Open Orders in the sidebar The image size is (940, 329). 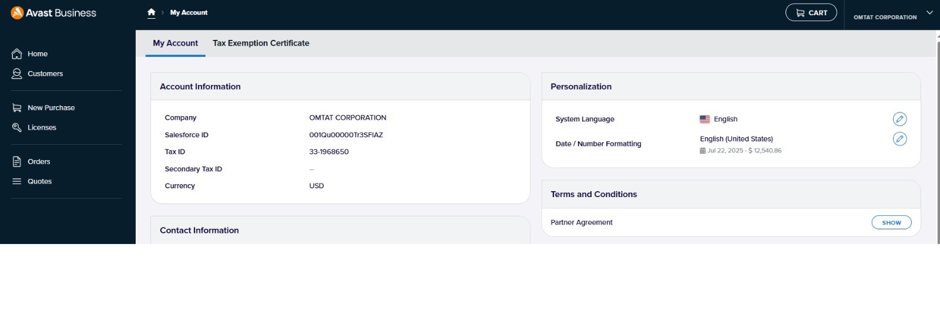pos(39,162)
